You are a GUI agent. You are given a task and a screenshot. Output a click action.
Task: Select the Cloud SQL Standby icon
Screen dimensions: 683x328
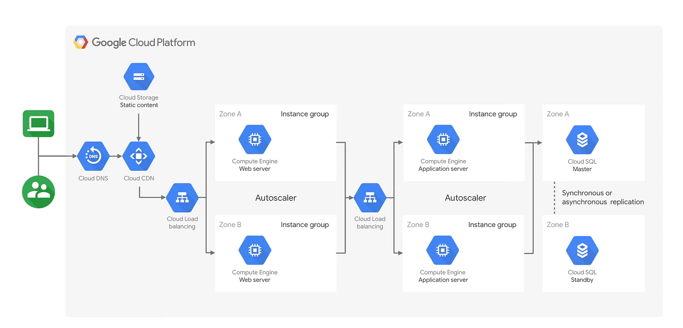pos(582,250)
